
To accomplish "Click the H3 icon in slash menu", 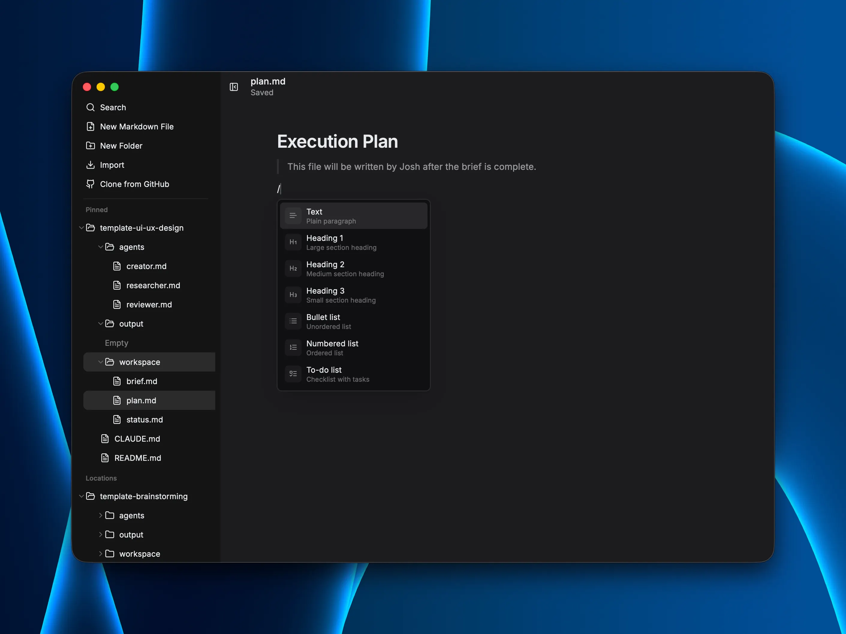I will tap(293, 295).
